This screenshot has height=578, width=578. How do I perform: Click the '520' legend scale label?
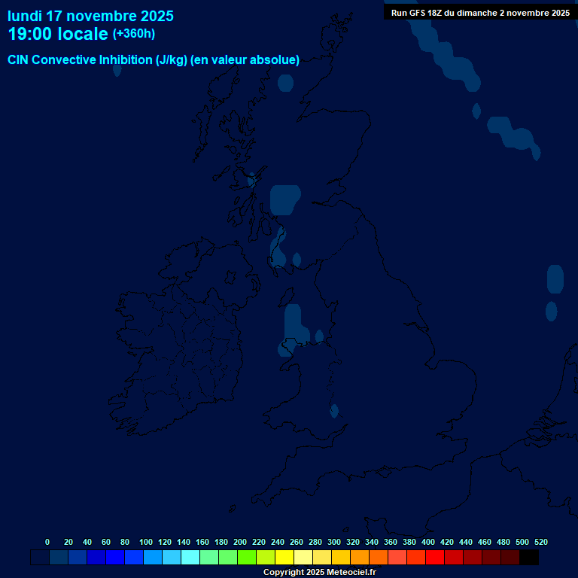click(541, 542)
